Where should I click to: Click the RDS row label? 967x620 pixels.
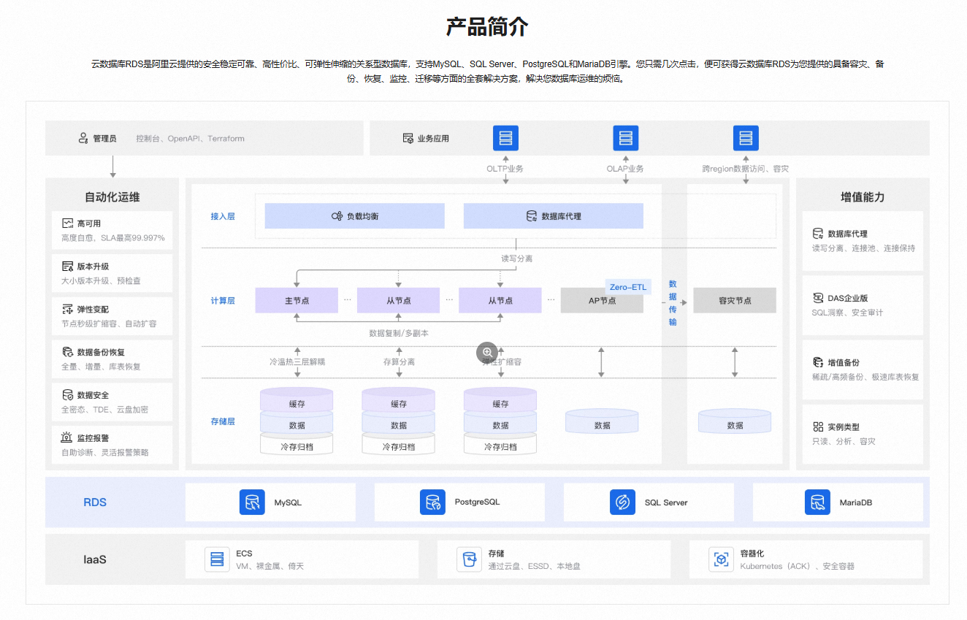click(95, 502)
